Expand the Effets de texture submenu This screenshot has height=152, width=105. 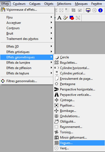(x=27, y=73)
